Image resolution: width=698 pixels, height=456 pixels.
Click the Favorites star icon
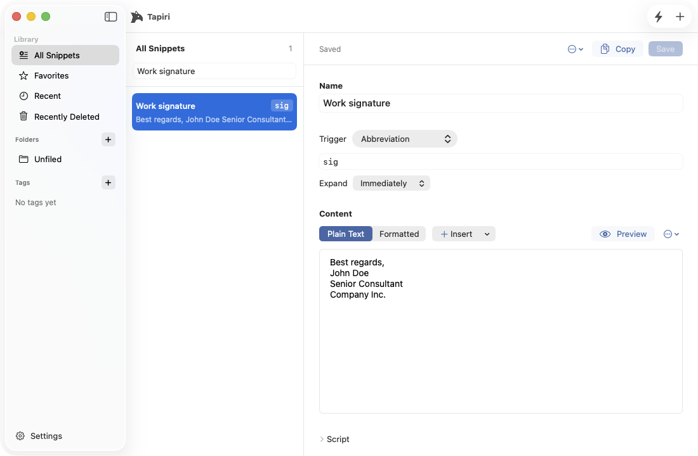[23, 75]
